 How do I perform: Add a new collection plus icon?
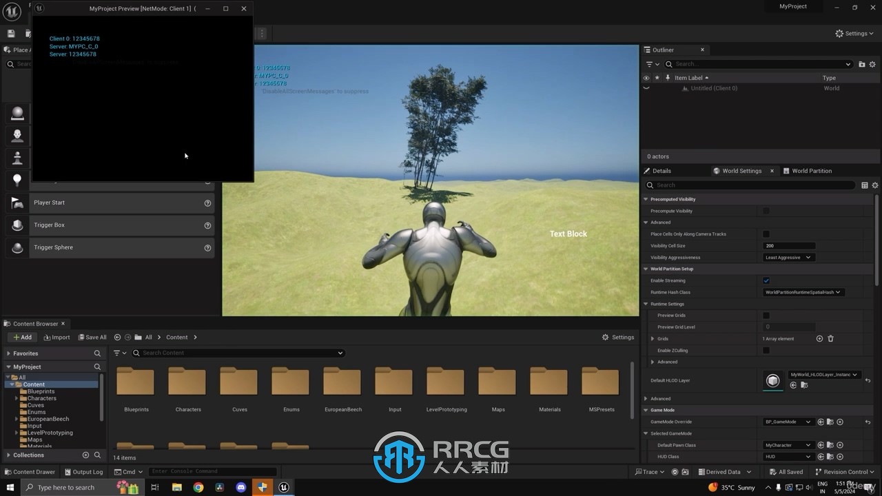[86, 455]
